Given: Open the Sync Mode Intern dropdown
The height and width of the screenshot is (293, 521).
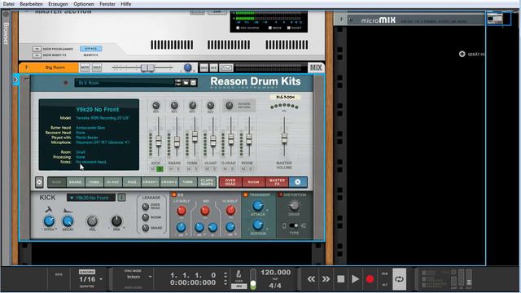Looking at the screenshot, I should pos(138,277).
